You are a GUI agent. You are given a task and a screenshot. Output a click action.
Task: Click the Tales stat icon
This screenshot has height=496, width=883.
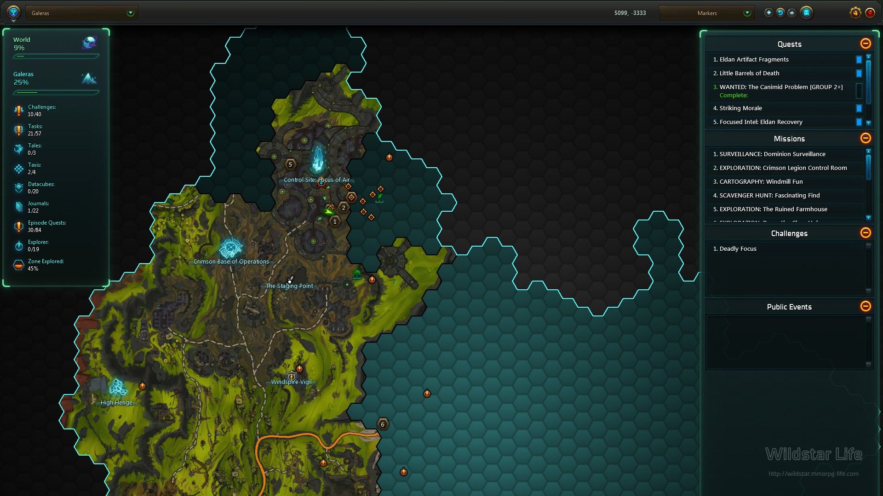coord(18,149)
